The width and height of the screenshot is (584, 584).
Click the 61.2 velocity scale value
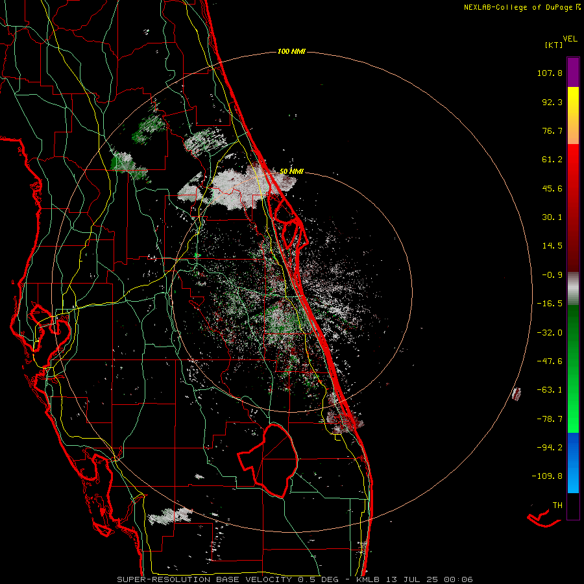click(x=552, y=160)
